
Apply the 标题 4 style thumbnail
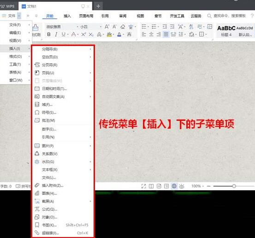[x=226, y=31]
